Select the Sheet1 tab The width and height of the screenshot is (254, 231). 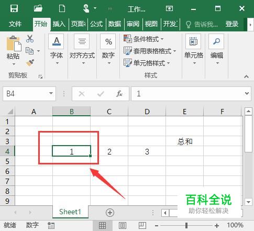point(70,212)
